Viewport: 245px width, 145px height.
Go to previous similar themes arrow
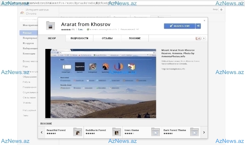(x=42, y=132)
